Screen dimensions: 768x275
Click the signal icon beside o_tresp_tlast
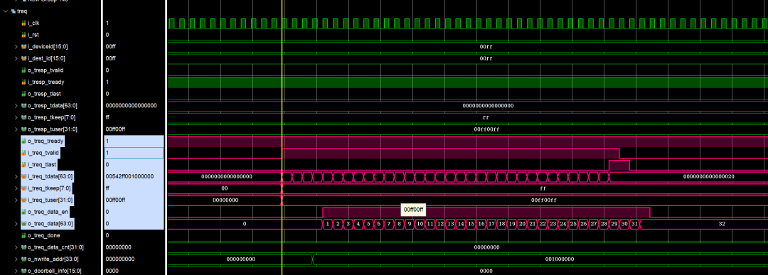click(x=23, y=94)
